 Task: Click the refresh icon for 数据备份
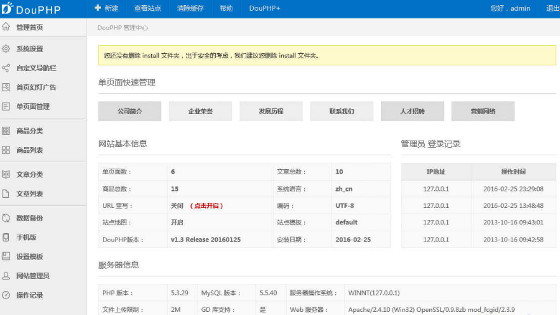coord(6,218)
